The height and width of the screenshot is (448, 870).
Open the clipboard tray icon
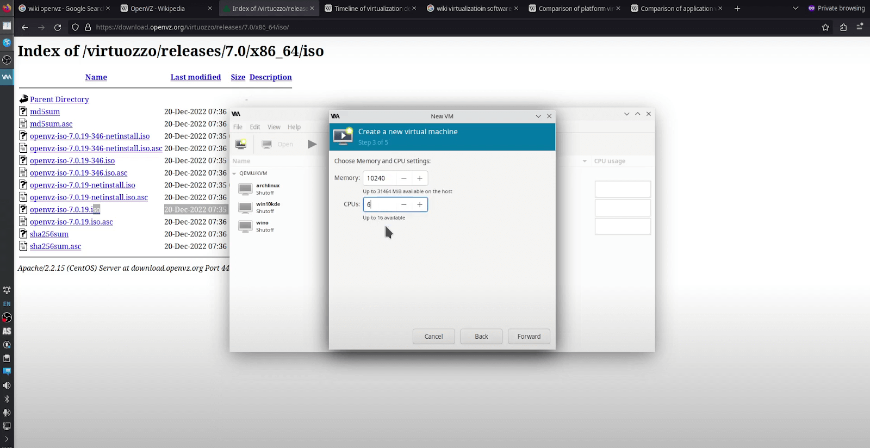point(7,358)
